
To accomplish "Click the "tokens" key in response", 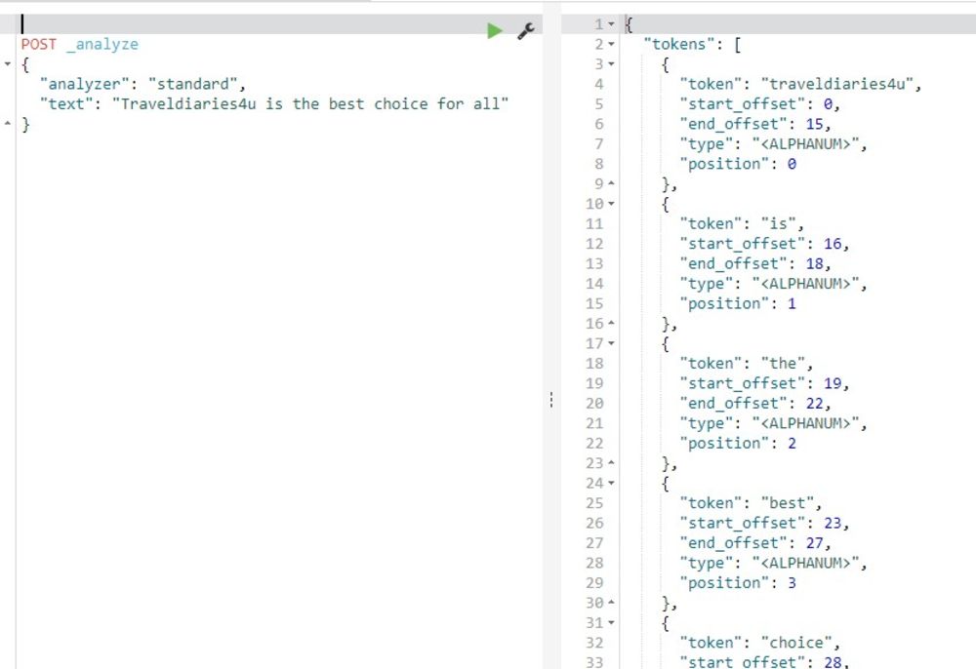I will [x=684, y=44].
